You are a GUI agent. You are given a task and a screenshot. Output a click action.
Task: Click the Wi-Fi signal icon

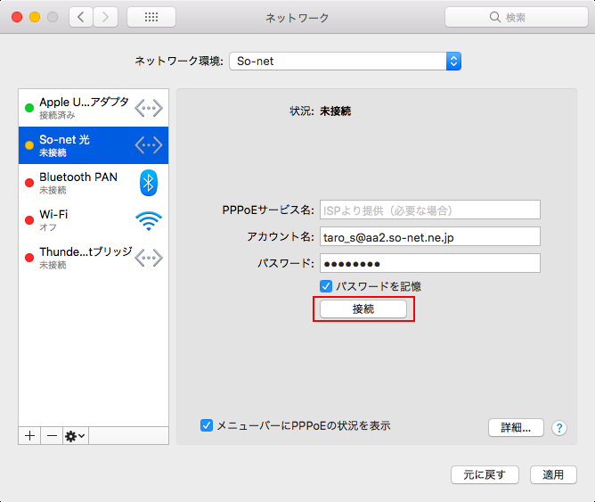149,220
